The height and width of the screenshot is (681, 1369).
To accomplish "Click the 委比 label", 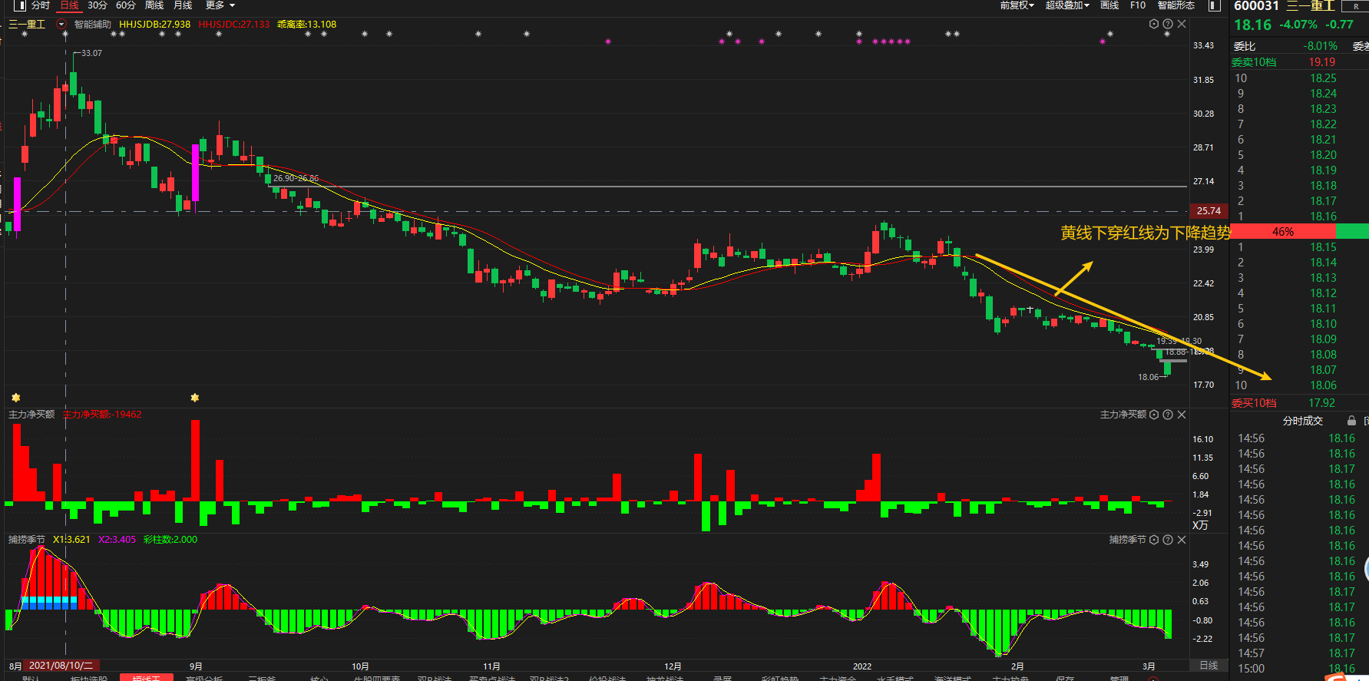I will (1245, 47).
